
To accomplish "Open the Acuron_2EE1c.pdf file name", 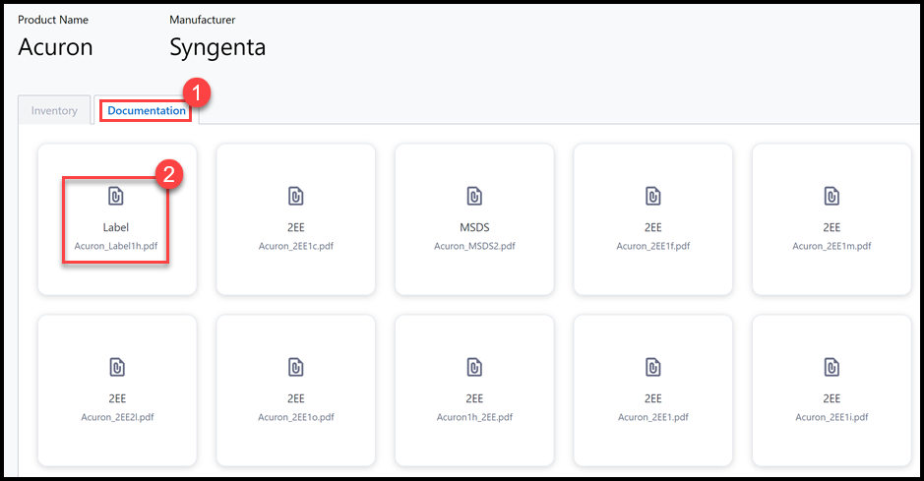I will 295,246.
